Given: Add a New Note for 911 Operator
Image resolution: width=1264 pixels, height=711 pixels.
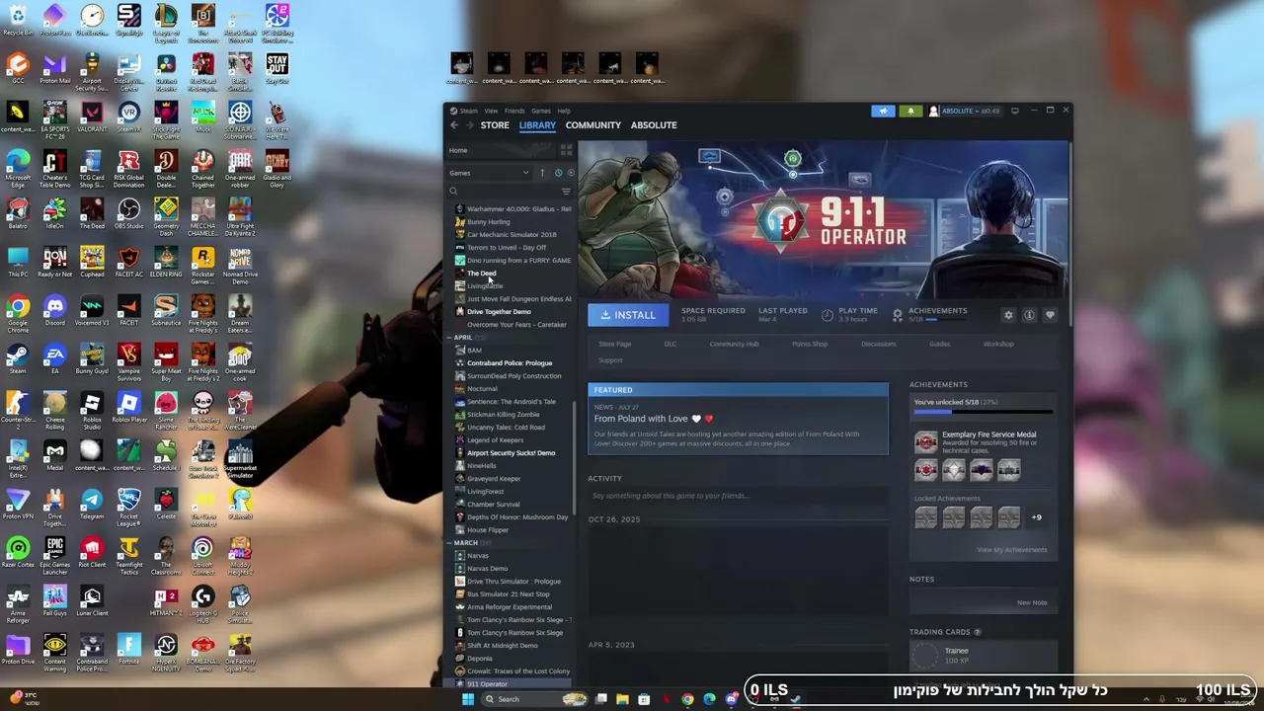Looking at the screenshot, I should click(1032, 602).
